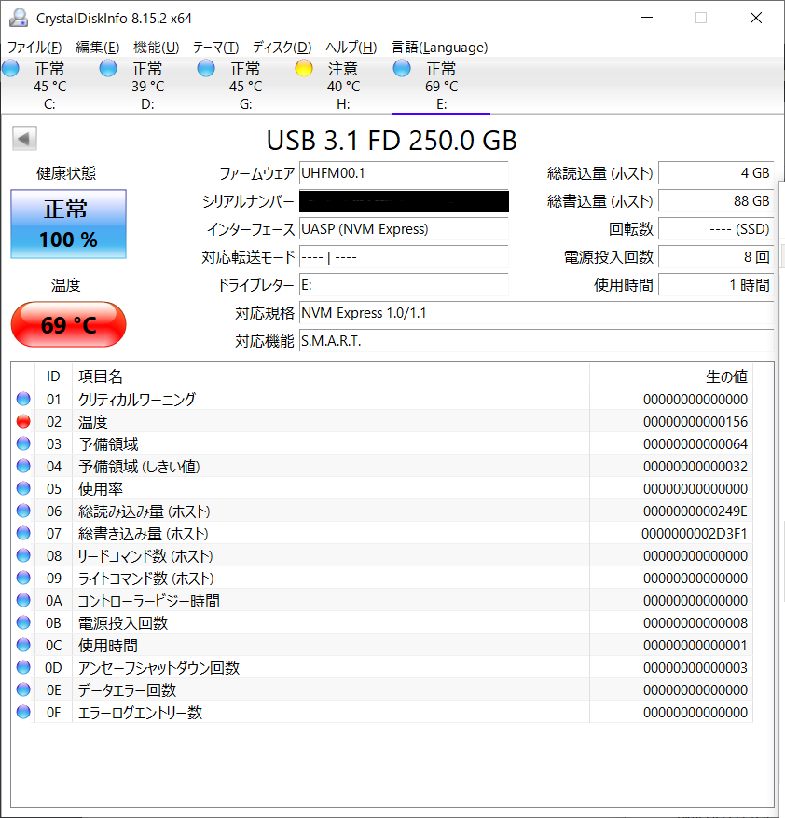Click the status orb of attribute 03 予備領域
Image resolution: width=785 pixels, height=818 pixels.
click(x=23, y=444)
